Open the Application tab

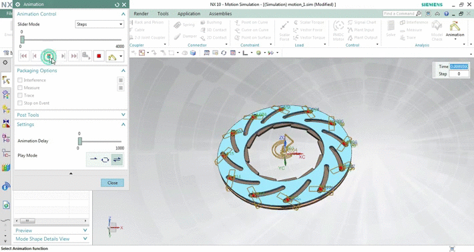pyautogui.click(x=189, y=13)
